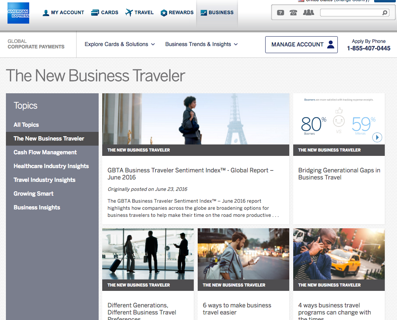Click the My Account person icon

(x=46, y=13)
